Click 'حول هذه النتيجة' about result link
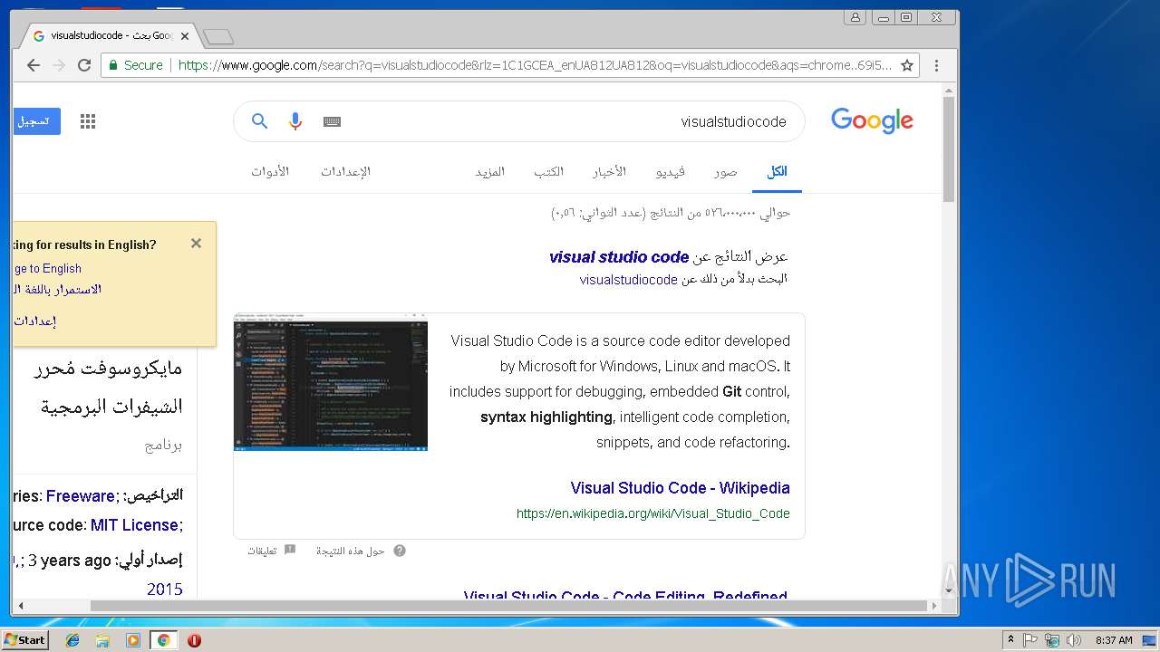This screenshot has height=652, width=1160. [x=351, y=551]
